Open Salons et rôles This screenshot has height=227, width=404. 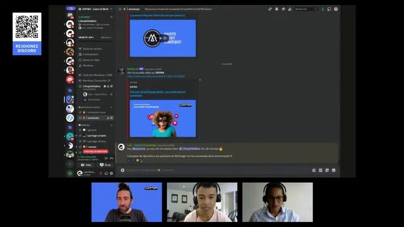coord(91,60)
